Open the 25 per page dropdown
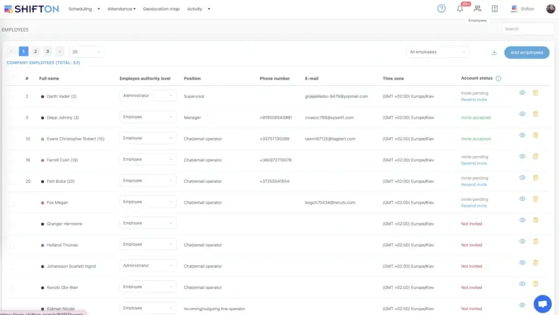 tap(86, 52)
